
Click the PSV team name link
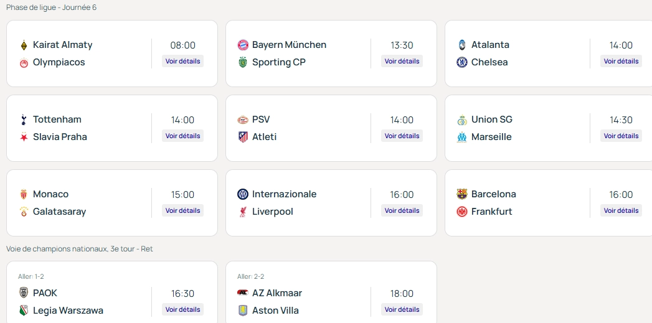[261, 119]
